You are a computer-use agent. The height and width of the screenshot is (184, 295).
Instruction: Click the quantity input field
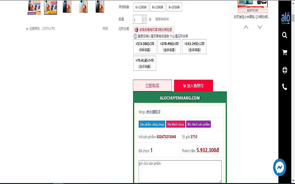137,19
